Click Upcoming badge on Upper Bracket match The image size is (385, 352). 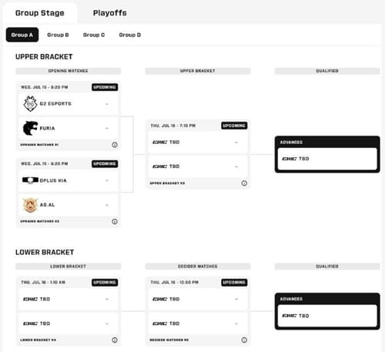click(x=234, y=126)
